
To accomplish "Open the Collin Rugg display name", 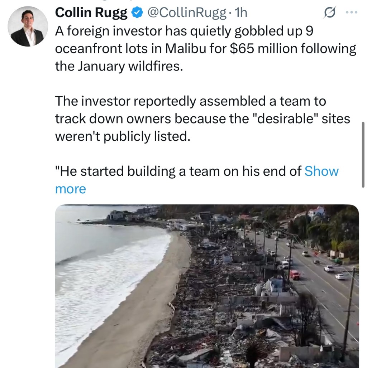I will [91, 13].
